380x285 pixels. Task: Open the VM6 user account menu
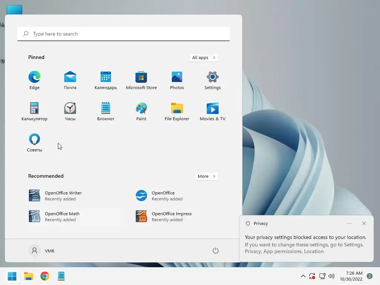(x=42, y=250)
